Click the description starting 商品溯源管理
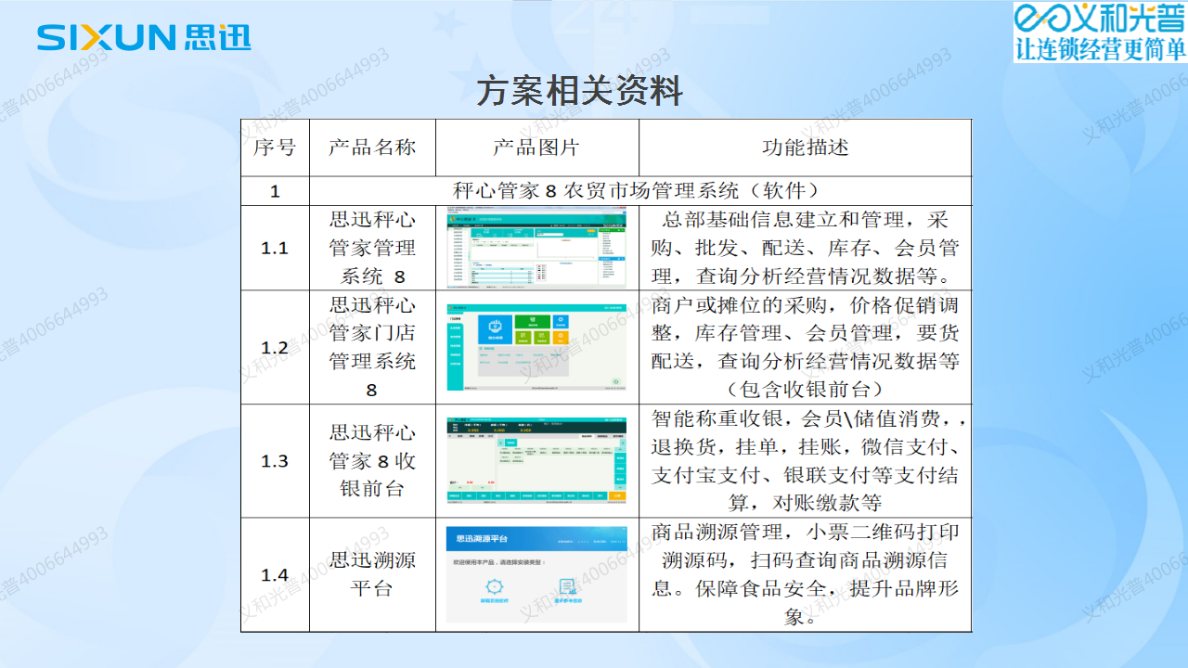Screen dimensions: 1188x668 pos(805,574)
